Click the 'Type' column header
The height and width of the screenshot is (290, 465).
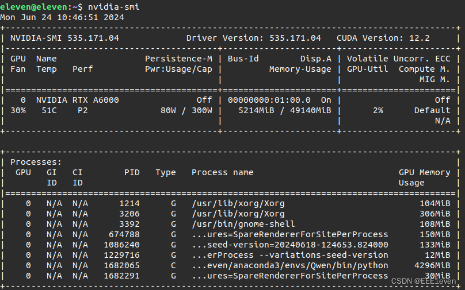[166, 172]
